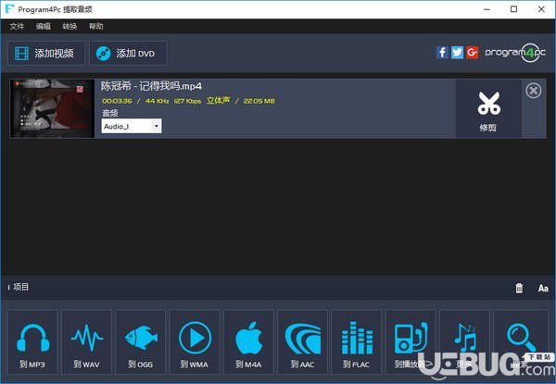Screen dimensions: 556x384
Task: Convert to WMA with play icon
Action: (x=195, y=342)
